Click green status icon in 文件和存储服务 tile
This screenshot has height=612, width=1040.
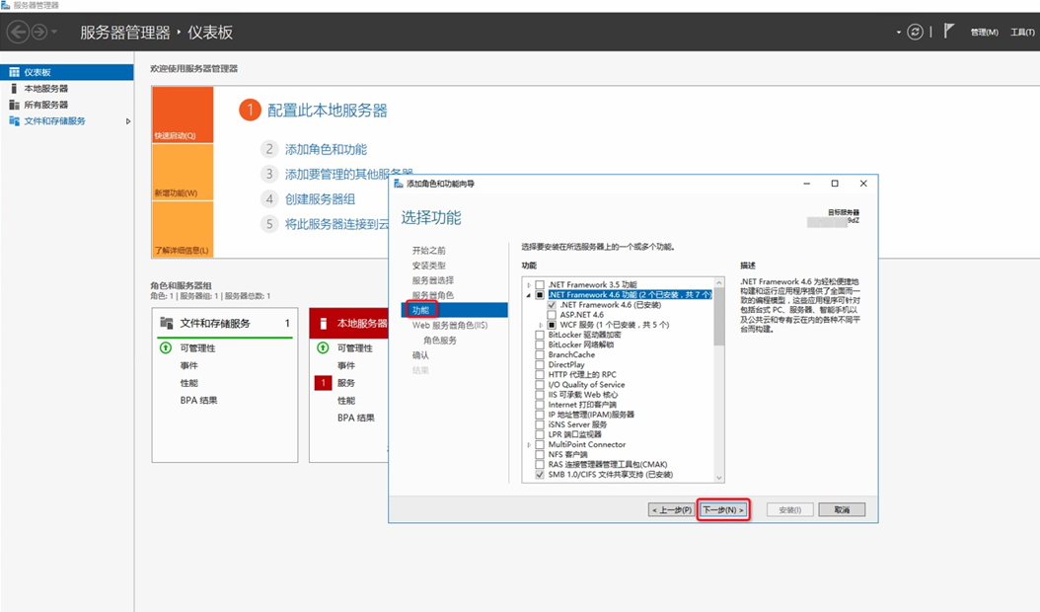165,348
